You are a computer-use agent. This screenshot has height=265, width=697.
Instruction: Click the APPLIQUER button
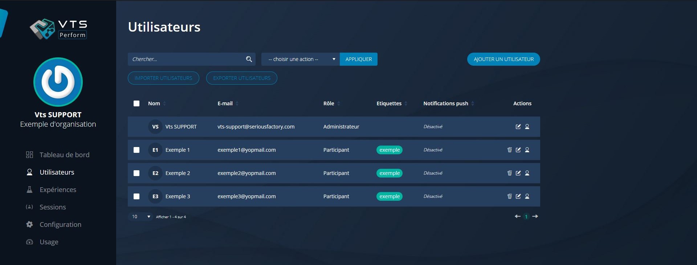tap(359, 59)
